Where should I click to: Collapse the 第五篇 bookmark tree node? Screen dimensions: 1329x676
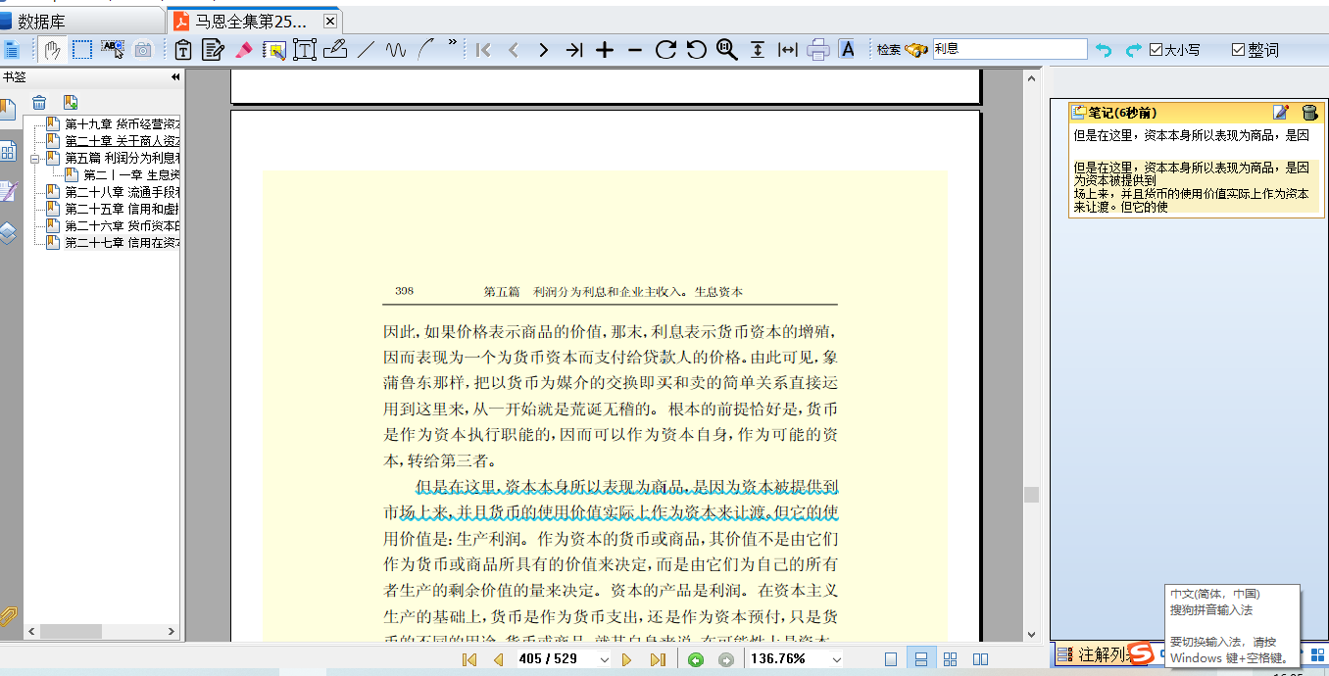35,159
